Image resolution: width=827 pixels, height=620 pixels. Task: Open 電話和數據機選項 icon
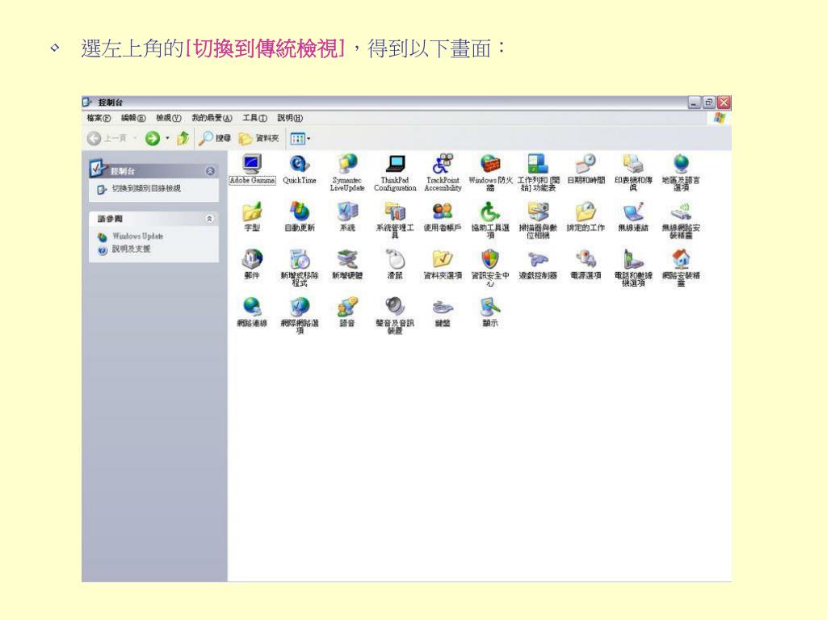point(633,267)
